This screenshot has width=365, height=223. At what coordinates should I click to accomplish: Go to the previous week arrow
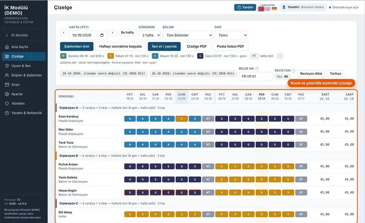pyautogui.click(x=64, y=33)
